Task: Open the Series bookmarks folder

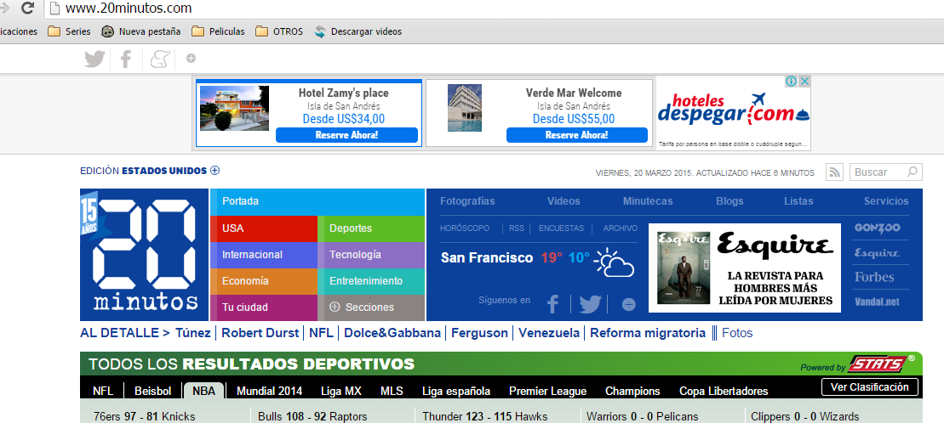Action: (x=69, y=31)
